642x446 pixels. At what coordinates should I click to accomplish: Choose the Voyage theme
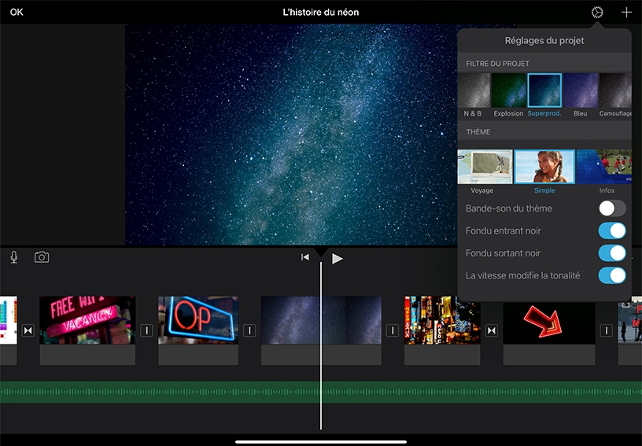(x=485, y=171)
